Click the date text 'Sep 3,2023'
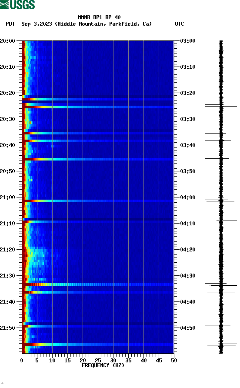240x388 pixels. [x=37, y=24]
